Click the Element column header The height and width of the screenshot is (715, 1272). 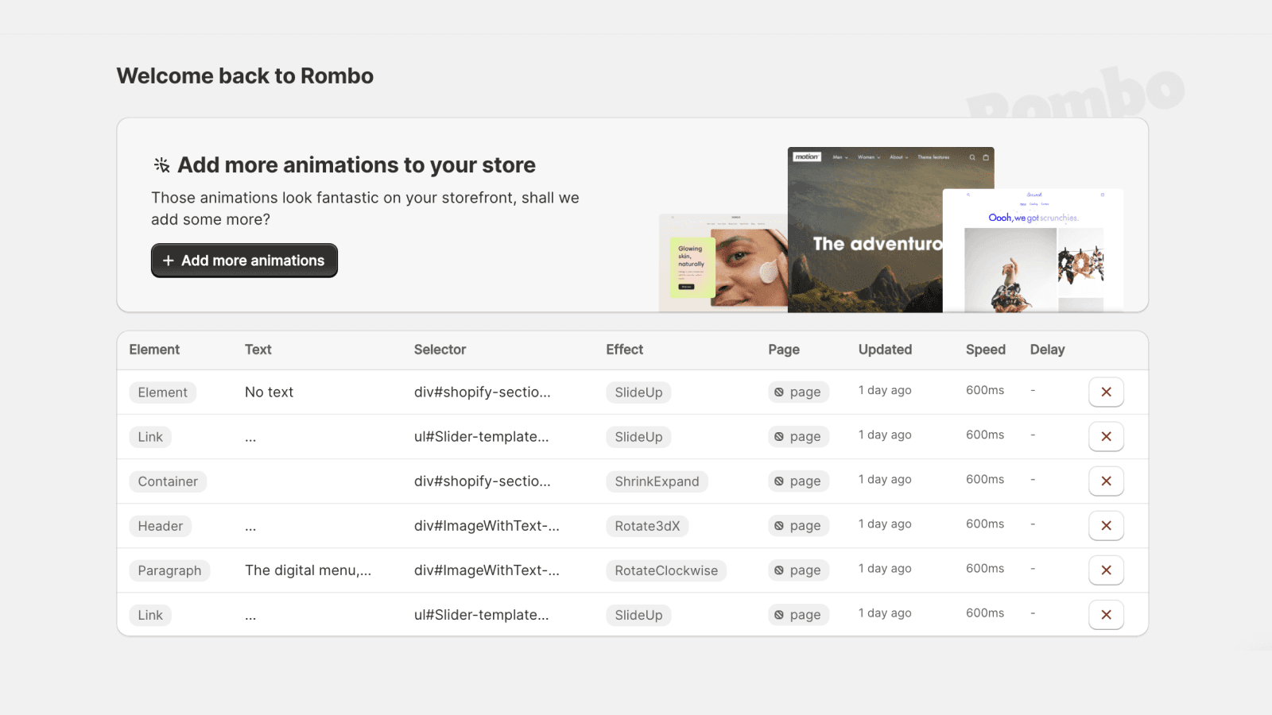click(154, 350)
